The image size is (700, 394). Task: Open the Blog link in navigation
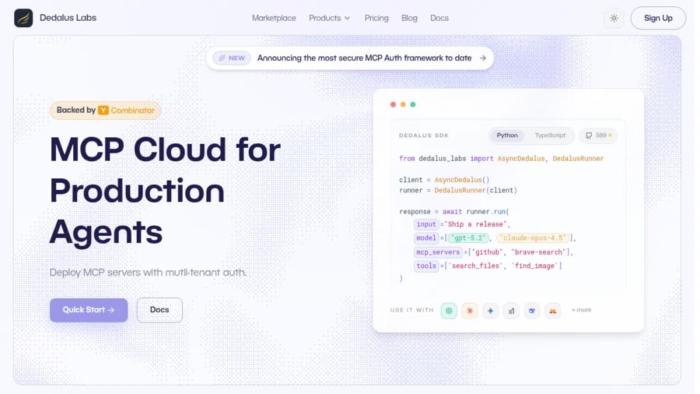[410, 18]
